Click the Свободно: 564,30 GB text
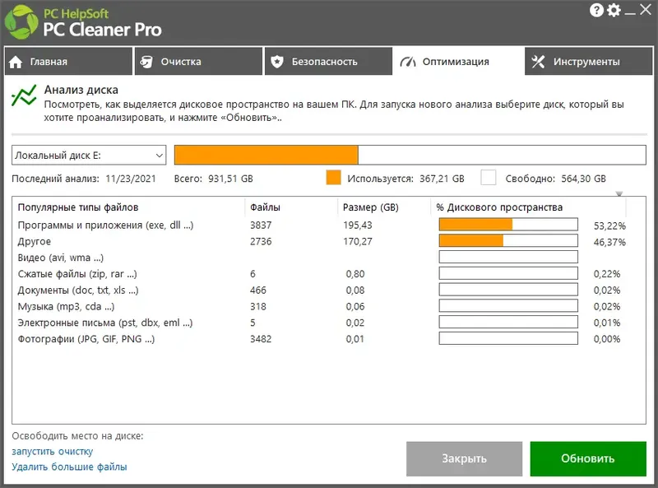This screenshot has width=658, height=488. click(x=556, y=179)
